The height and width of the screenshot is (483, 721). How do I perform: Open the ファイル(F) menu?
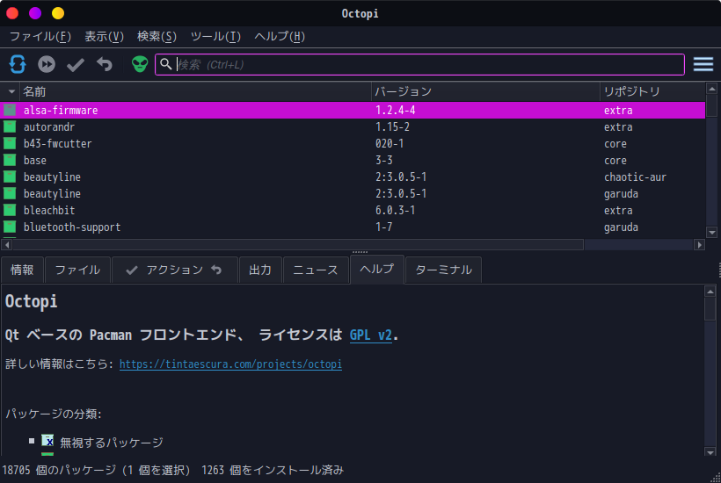[40, 37]
